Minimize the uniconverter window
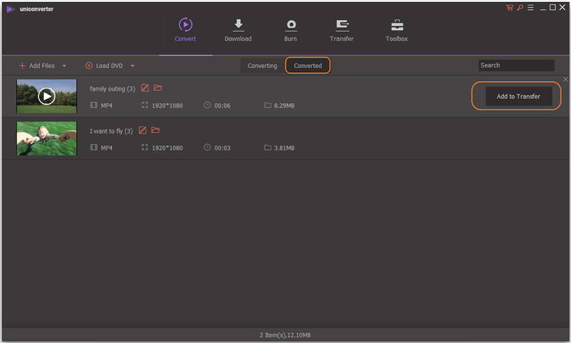The image size is (571, 343). [543, 8]
